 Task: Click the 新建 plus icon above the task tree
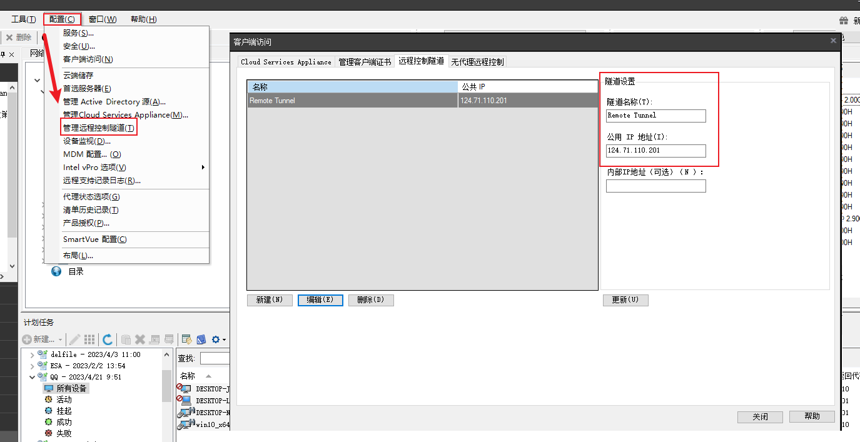click(26, 339)
